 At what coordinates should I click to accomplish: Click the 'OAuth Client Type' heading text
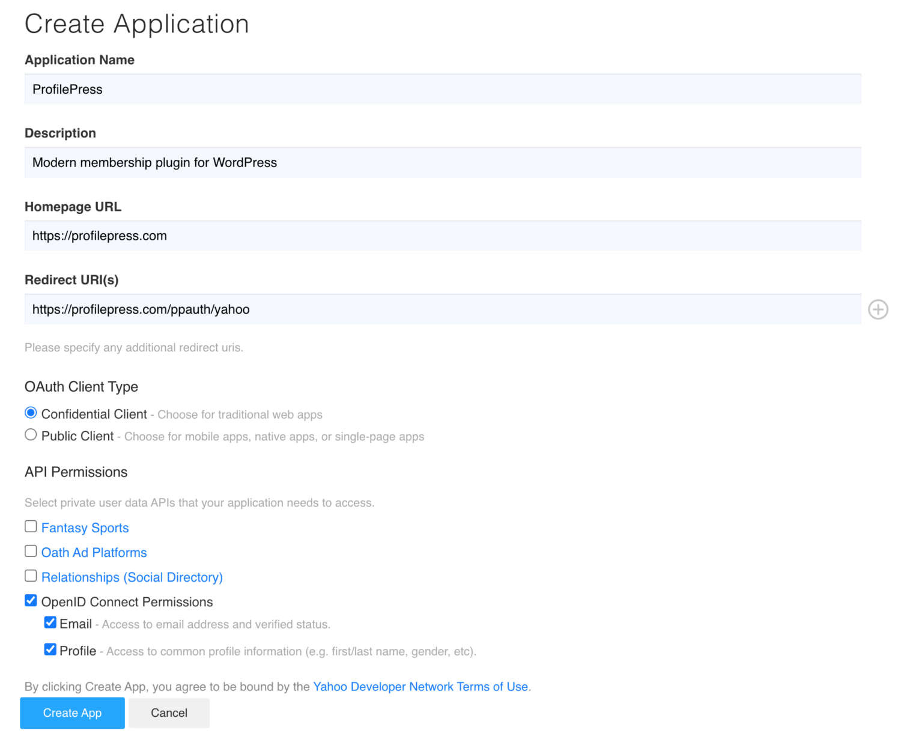point(81,387)
